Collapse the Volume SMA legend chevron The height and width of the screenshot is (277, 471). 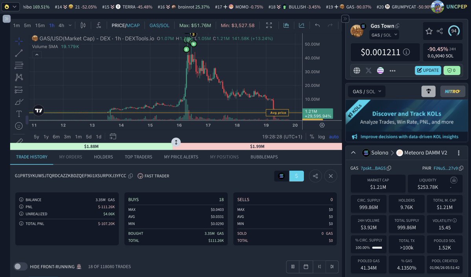tap(37, 54)
